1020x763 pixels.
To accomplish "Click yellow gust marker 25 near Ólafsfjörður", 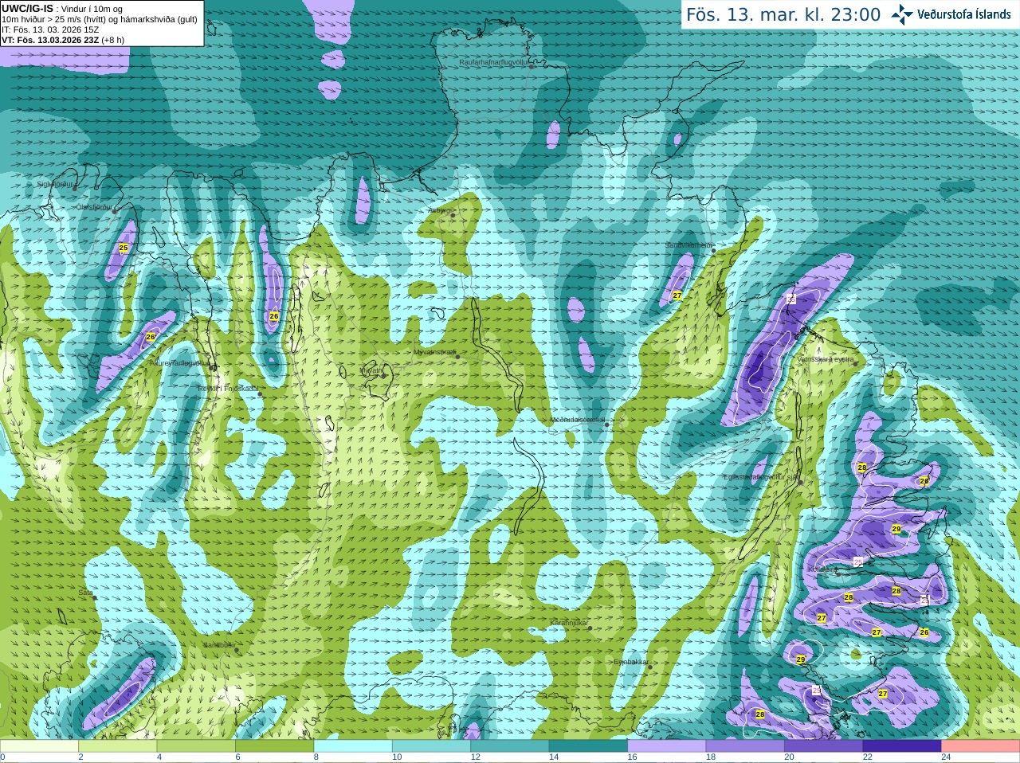I will 123,248.
